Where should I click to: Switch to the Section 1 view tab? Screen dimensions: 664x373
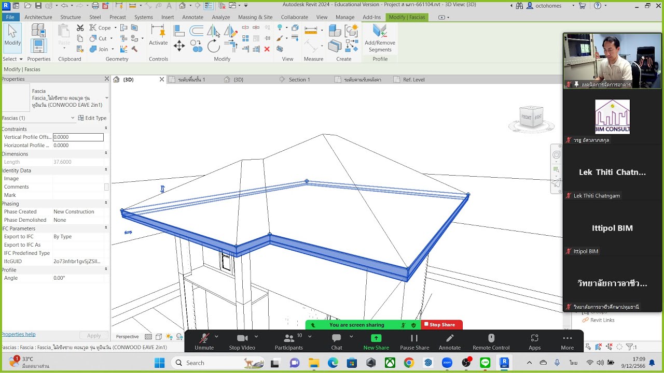(x=299, y=80)
